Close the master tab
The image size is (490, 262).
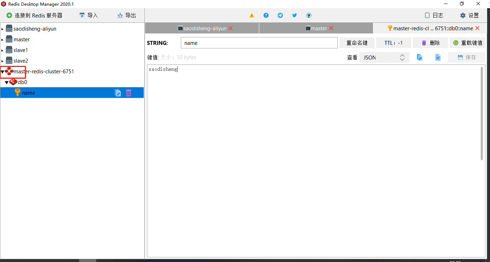pos(331,28)
